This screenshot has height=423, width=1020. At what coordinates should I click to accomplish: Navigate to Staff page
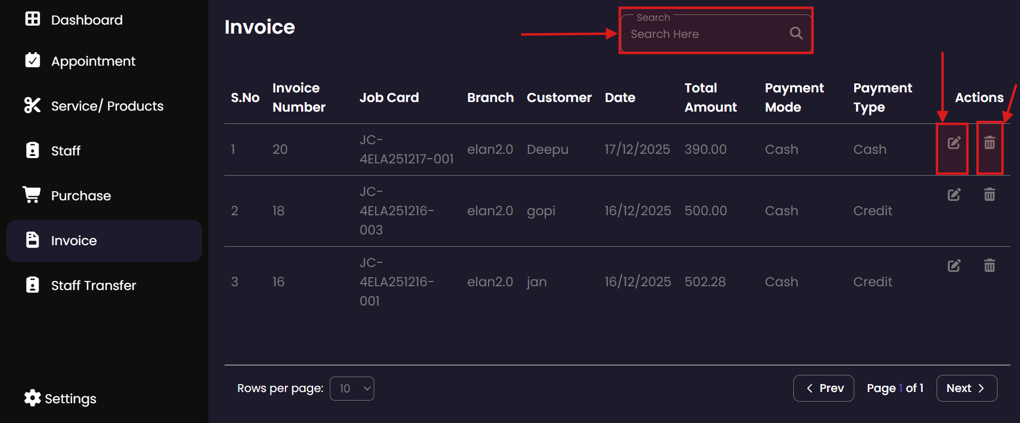click(x=66, y=151)
